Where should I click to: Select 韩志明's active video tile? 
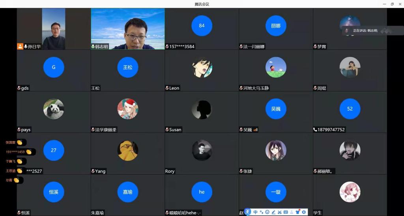[x=128, y=28]
